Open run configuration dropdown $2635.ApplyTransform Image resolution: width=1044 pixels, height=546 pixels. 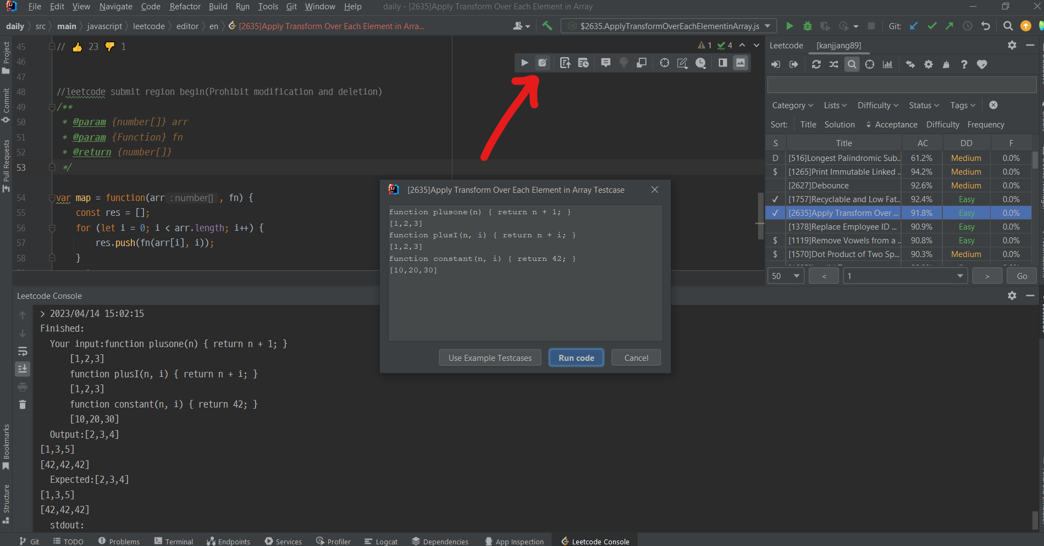coord(669,26)
